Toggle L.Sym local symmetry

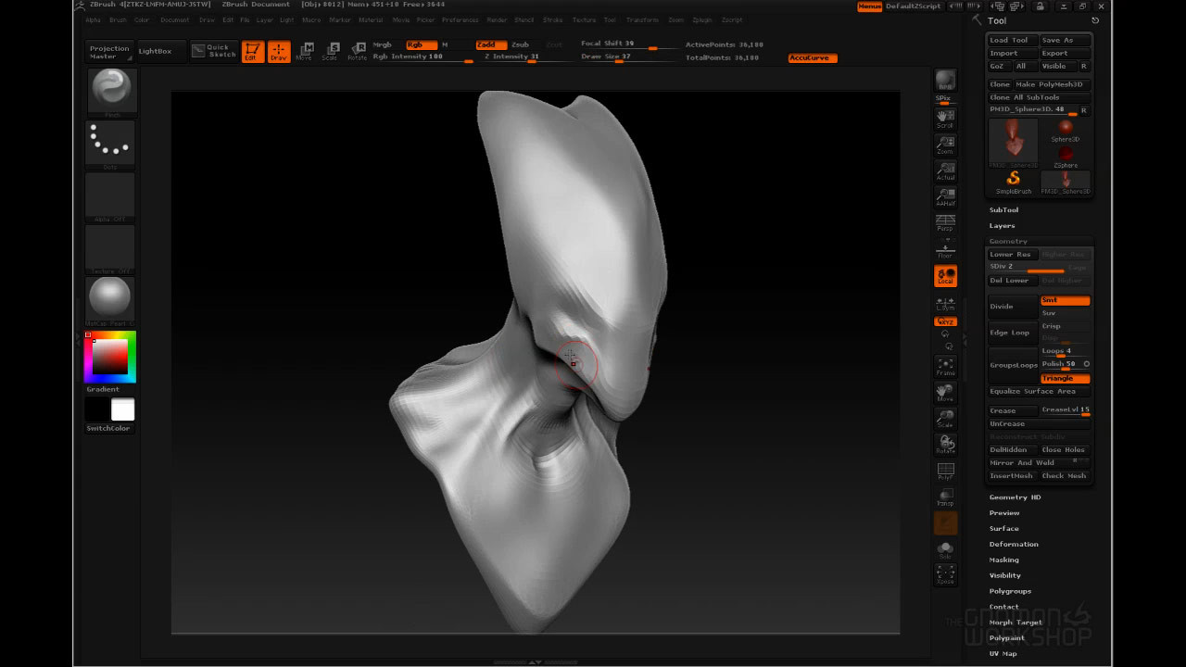[945, 303]
